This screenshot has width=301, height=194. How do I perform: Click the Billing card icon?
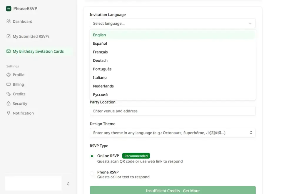8,84
